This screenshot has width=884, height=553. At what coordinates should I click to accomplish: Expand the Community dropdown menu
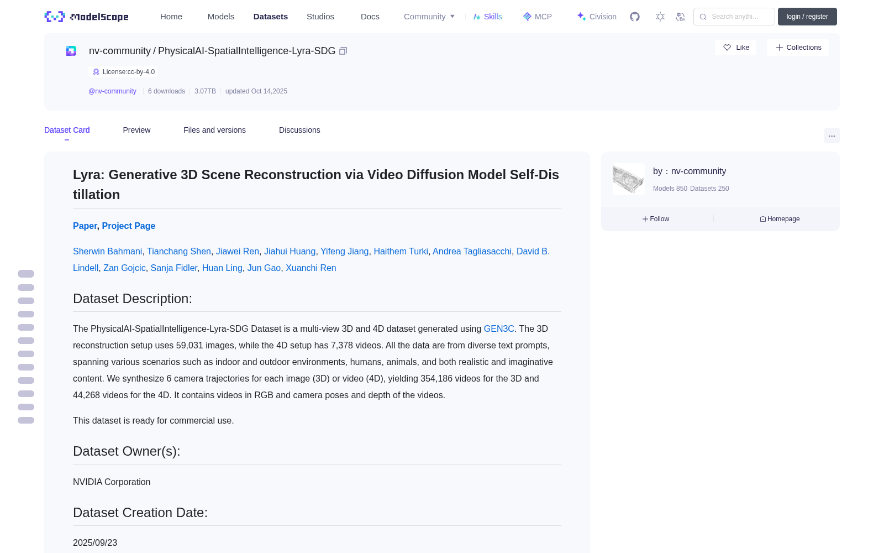click(429, 17)
